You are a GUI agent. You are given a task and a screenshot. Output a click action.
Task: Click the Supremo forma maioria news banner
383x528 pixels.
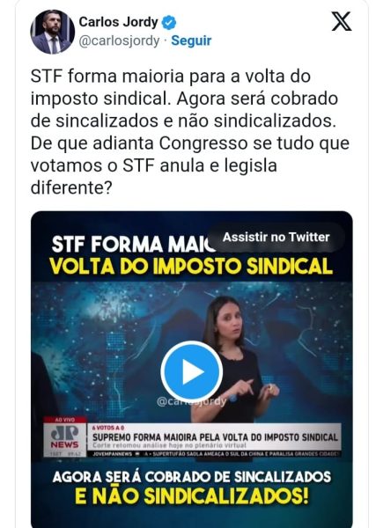[x=215, y=437]
